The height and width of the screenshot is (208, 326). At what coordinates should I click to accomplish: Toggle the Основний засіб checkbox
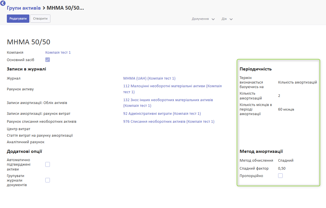tap(48, 60)
